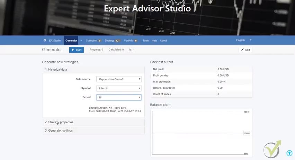This screenshot has height=160, width=295.
Task: Click the Edit button
Action: 245,50
